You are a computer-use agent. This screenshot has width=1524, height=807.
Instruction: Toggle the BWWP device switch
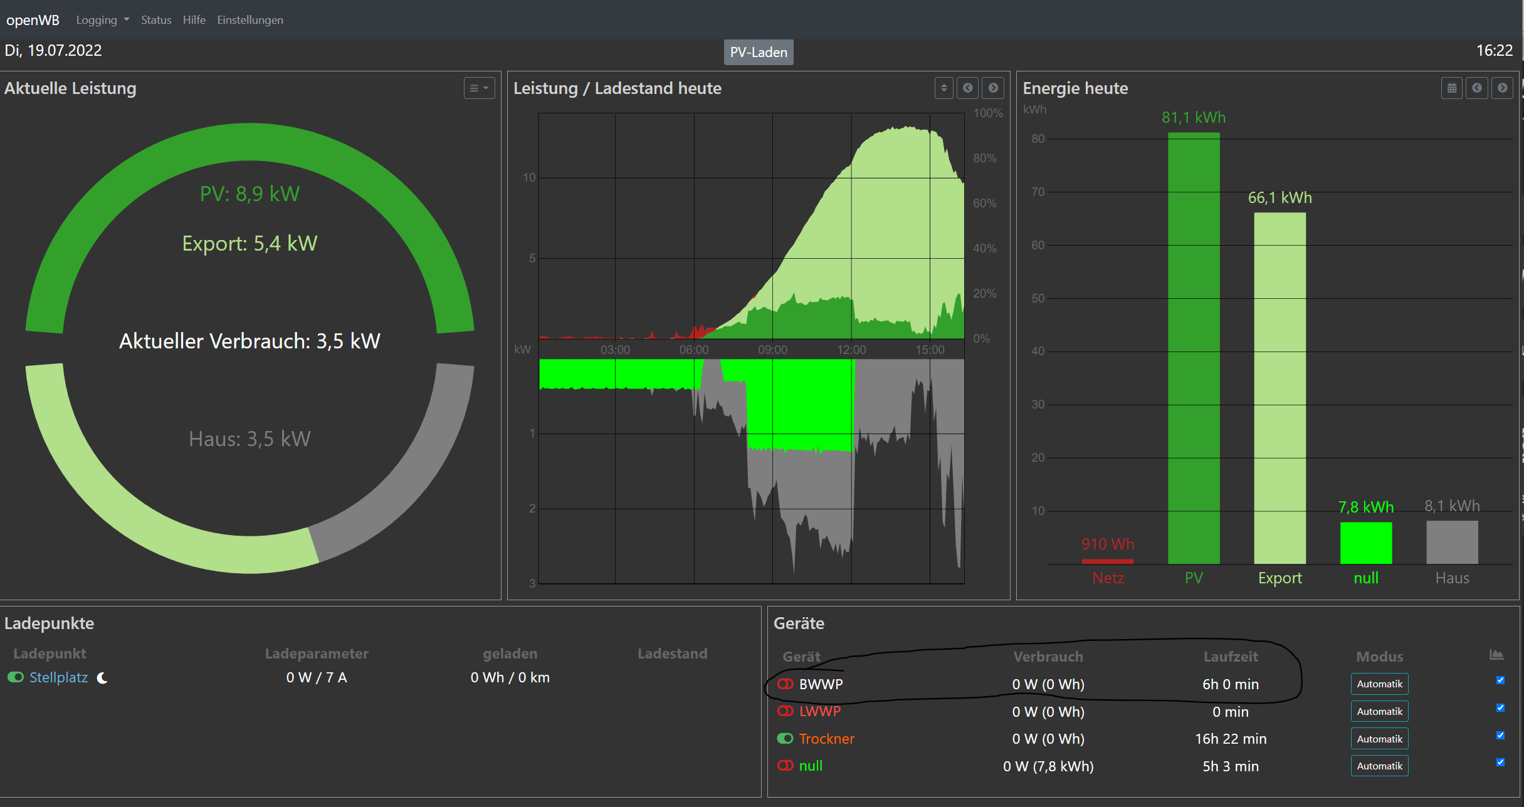(785, 684)
